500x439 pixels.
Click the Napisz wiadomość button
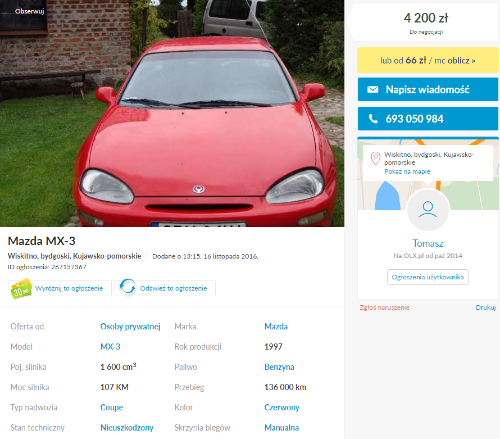(428, 89)
